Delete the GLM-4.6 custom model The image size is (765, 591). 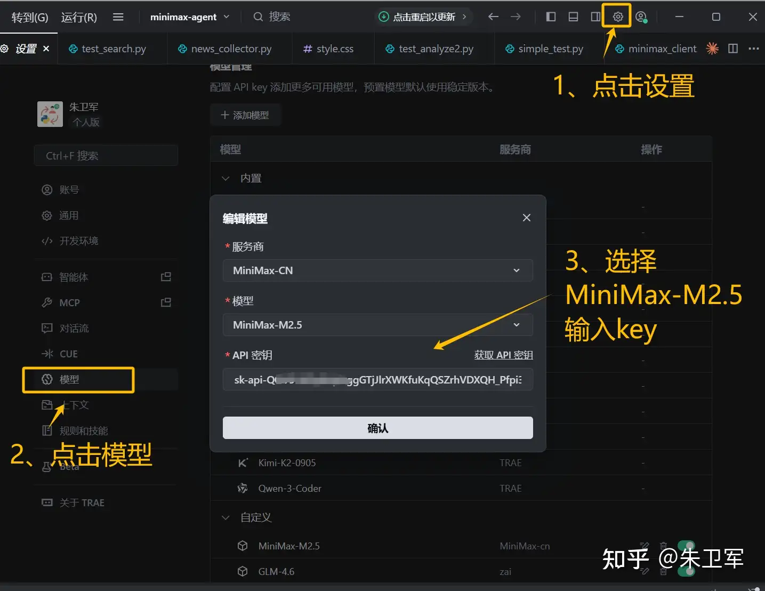click(663, 571)
